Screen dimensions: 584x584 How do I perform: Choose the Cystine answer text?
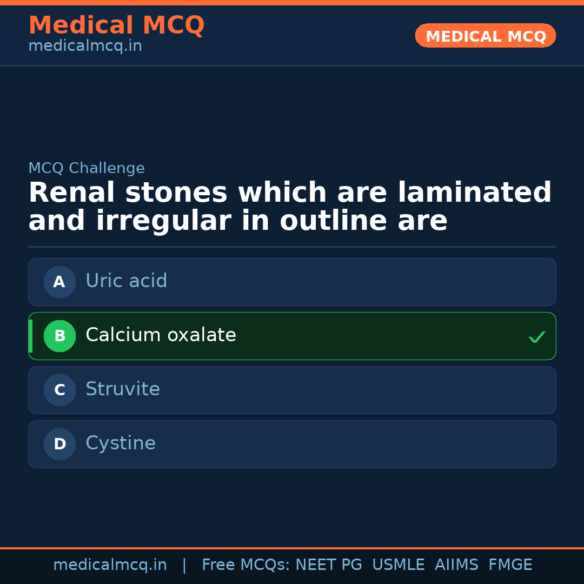point(121,443)
